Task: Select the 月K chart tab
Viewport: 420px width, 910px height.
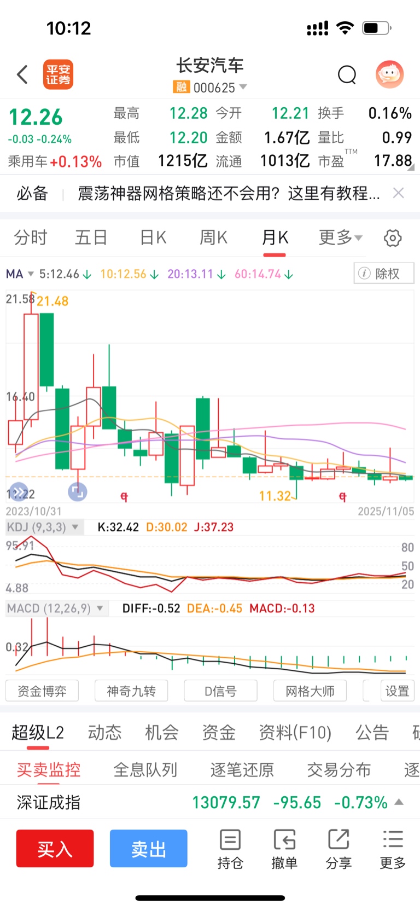Action: coord(275,237)
